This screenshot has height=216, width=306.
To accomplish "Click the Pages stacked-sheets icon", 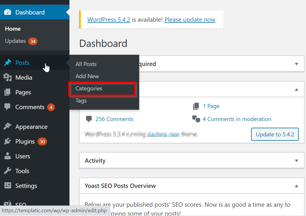I will tap(8, 92).
